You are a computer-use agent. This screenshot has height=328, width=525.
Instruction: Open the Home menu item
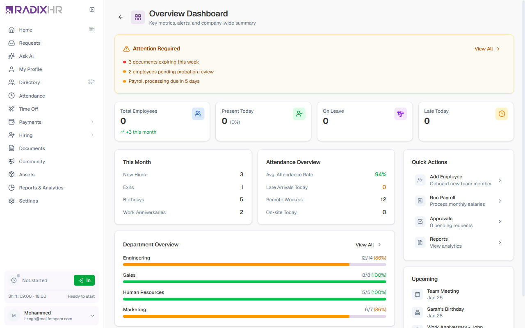click(51, 30)
